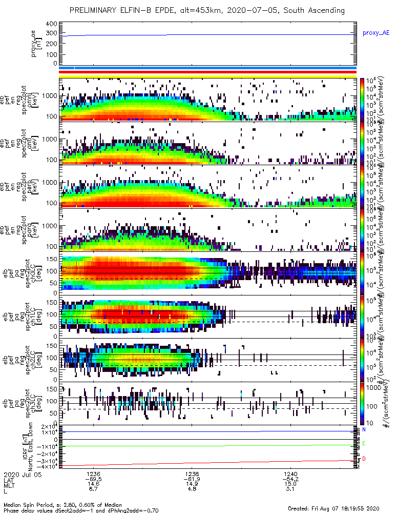Viewport: 397px width, 513px height.
Task: Click the -4×10^4 tick on IGRF axis
Action: (x=47, y=466)
